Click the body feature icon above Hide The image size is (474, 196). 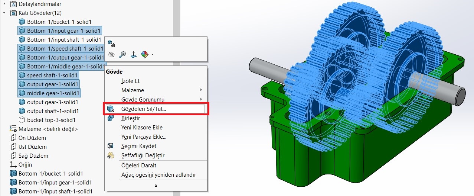(x=111, y=43)
